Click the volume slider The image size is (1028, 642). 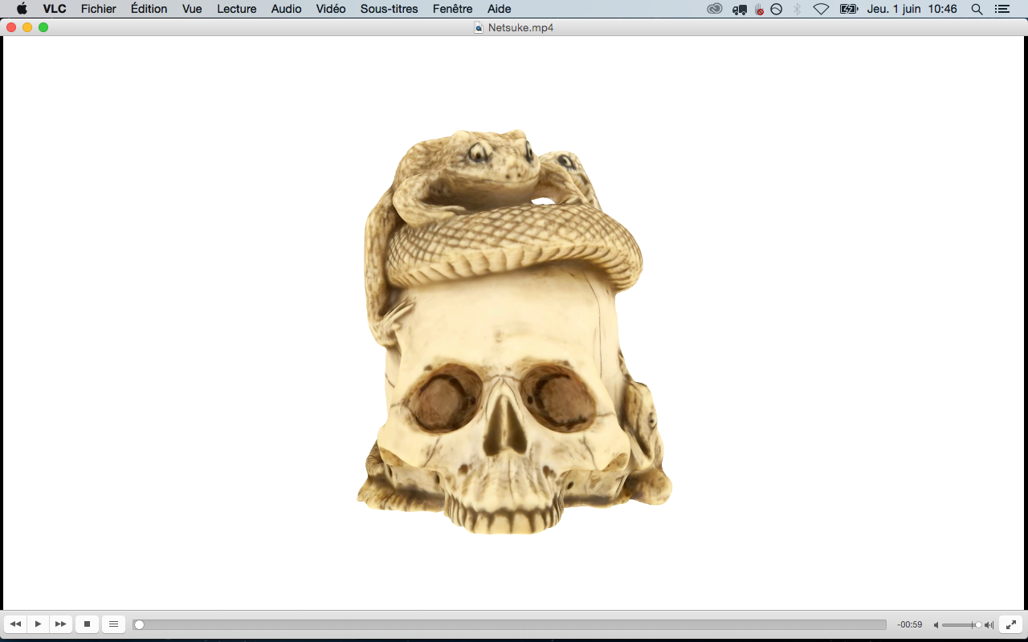(961, 624)
